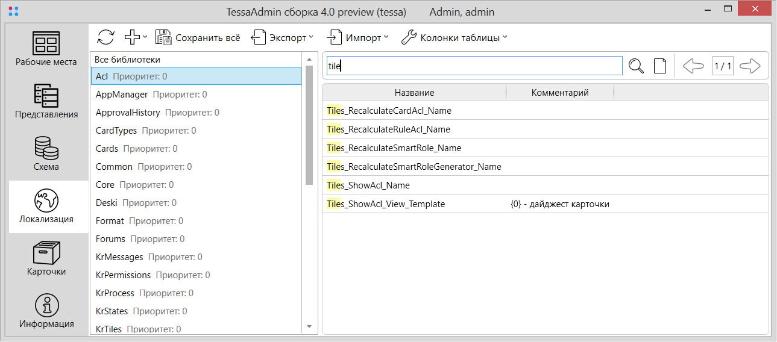
Task: Select the KrProcess library row
Action: [196, 293]
